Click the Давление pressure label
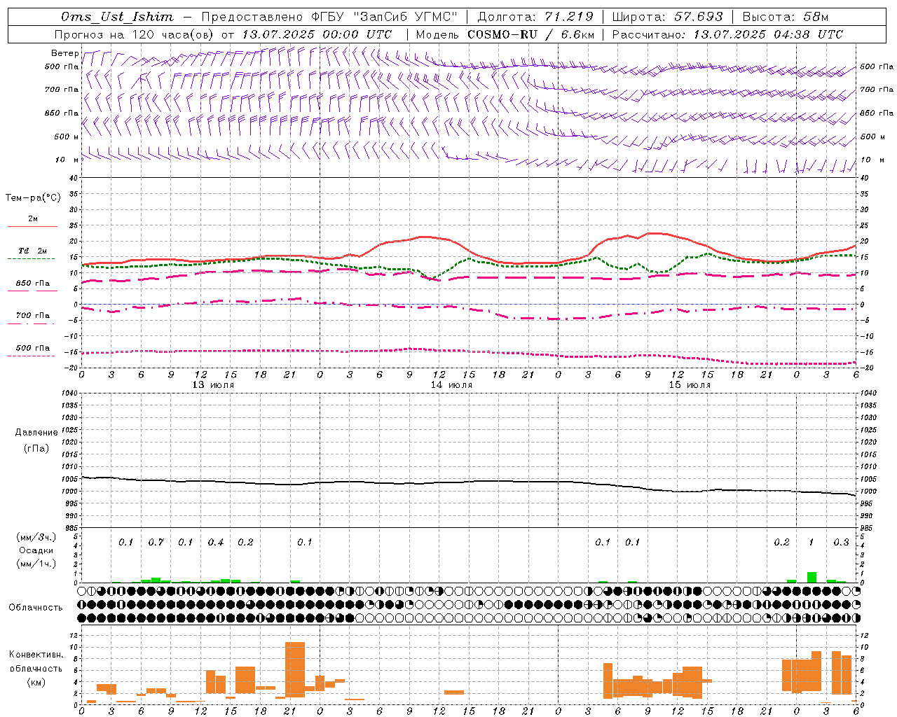Viewport: 897px width, 717px height. click(36, 433)
